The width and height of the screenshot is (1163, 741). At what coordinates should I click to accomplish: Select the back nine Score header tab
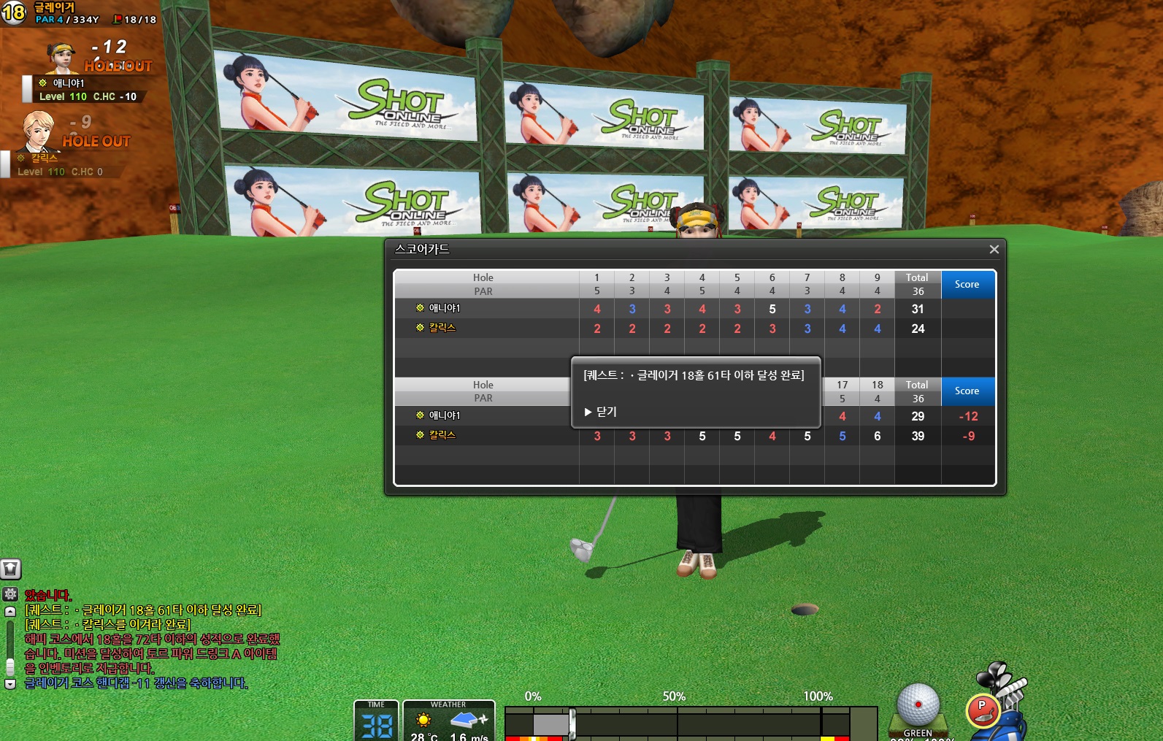(x=967, y=391)
